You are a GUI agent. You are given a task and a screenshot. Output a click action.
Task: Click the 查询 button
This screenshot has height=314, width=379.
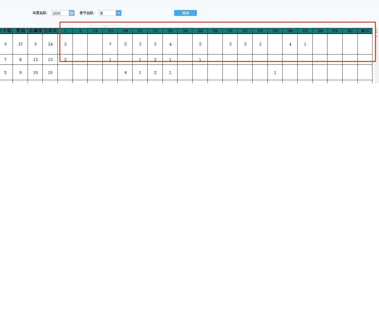tap(186, 13)
